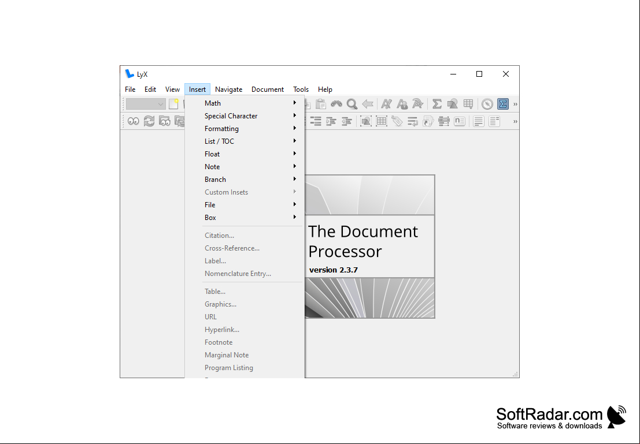Choose Label... menu entry
The width and height of the screenshot is (640, 444).
coord(245,260)
